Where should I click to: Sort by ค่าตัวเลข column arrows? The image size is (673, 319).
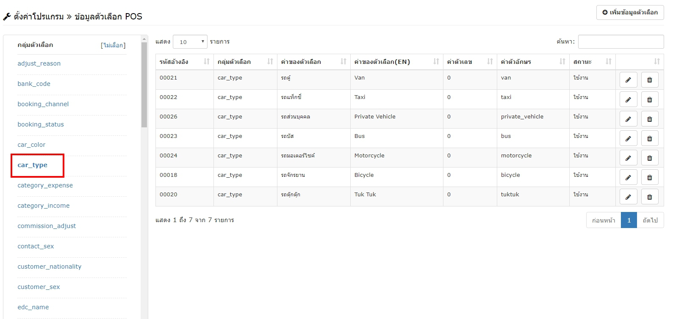click(x=490, y=61)
